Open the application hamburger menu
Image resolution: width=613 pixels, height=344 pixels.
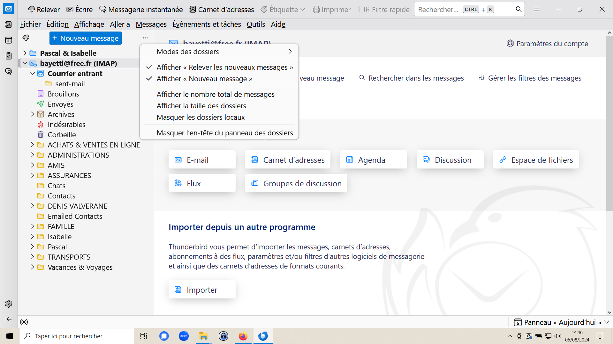537,9
